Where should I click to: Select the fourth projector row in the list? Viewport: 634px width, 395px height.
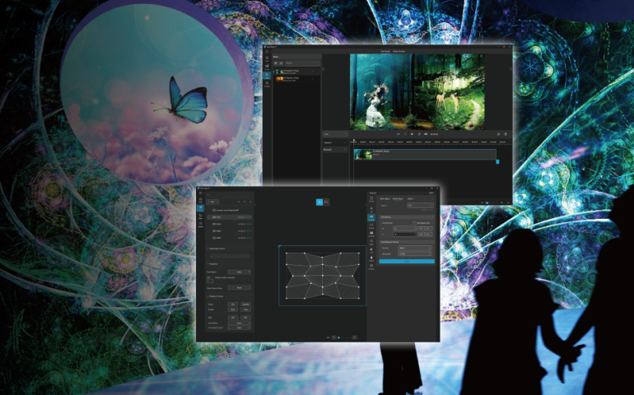click(x=230, y=238)
